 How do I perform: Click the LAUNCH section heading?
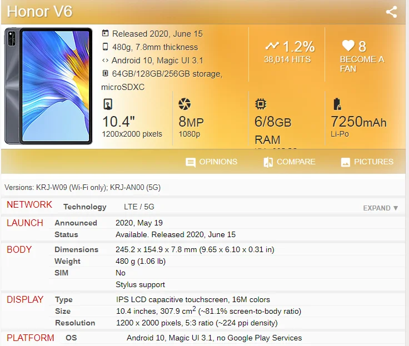25,223
